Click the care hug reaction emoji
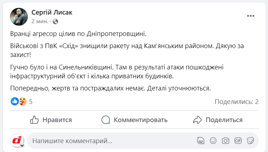Screen dimensions: 268x152 22,101
